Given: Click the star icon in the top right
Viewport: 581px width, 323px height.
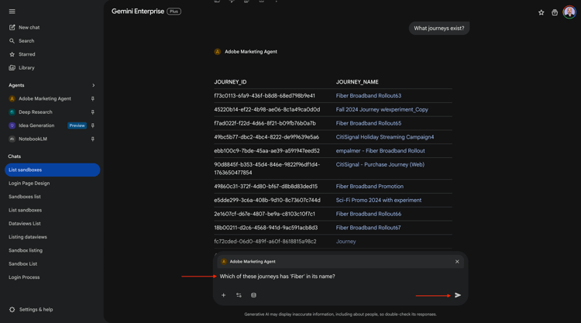Looking at the screenshot, I should pyautogui.click(x=541, y=12).
